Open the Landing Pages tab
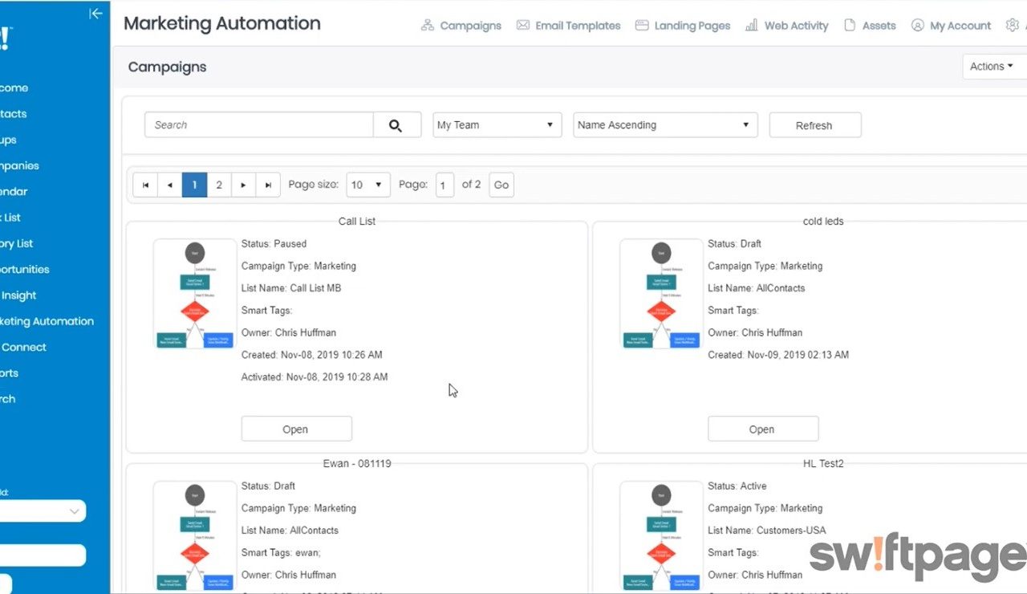Viewport: 1027px width, 594px height. click(692, 26)
